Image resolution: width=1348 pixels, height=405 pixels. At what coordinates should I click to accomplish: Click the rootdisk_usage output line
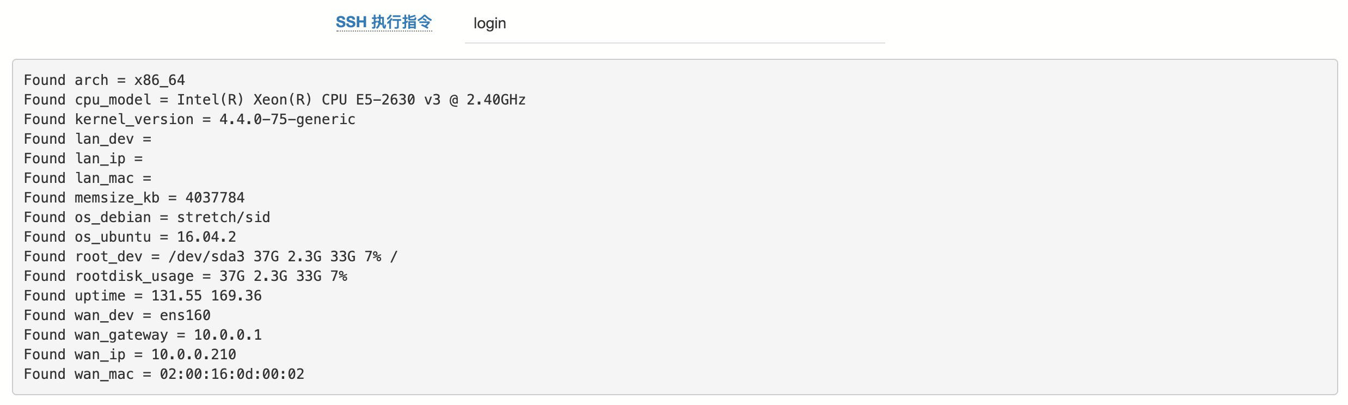pos(186,277)
